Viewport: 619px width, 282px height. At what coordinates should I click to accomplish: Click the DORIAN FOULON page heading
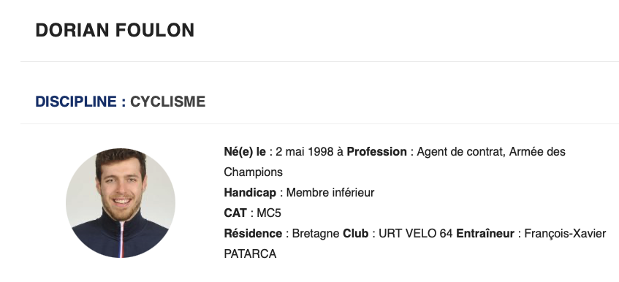point(115,31)
